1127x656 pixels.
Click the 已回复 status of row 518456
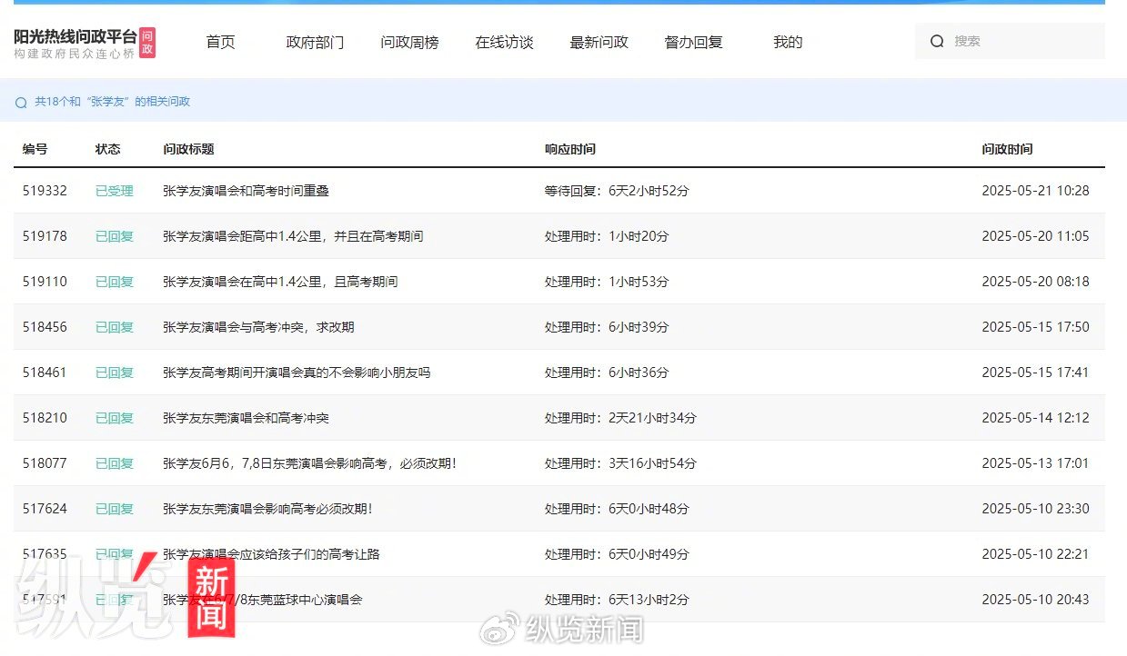(115, 327)
